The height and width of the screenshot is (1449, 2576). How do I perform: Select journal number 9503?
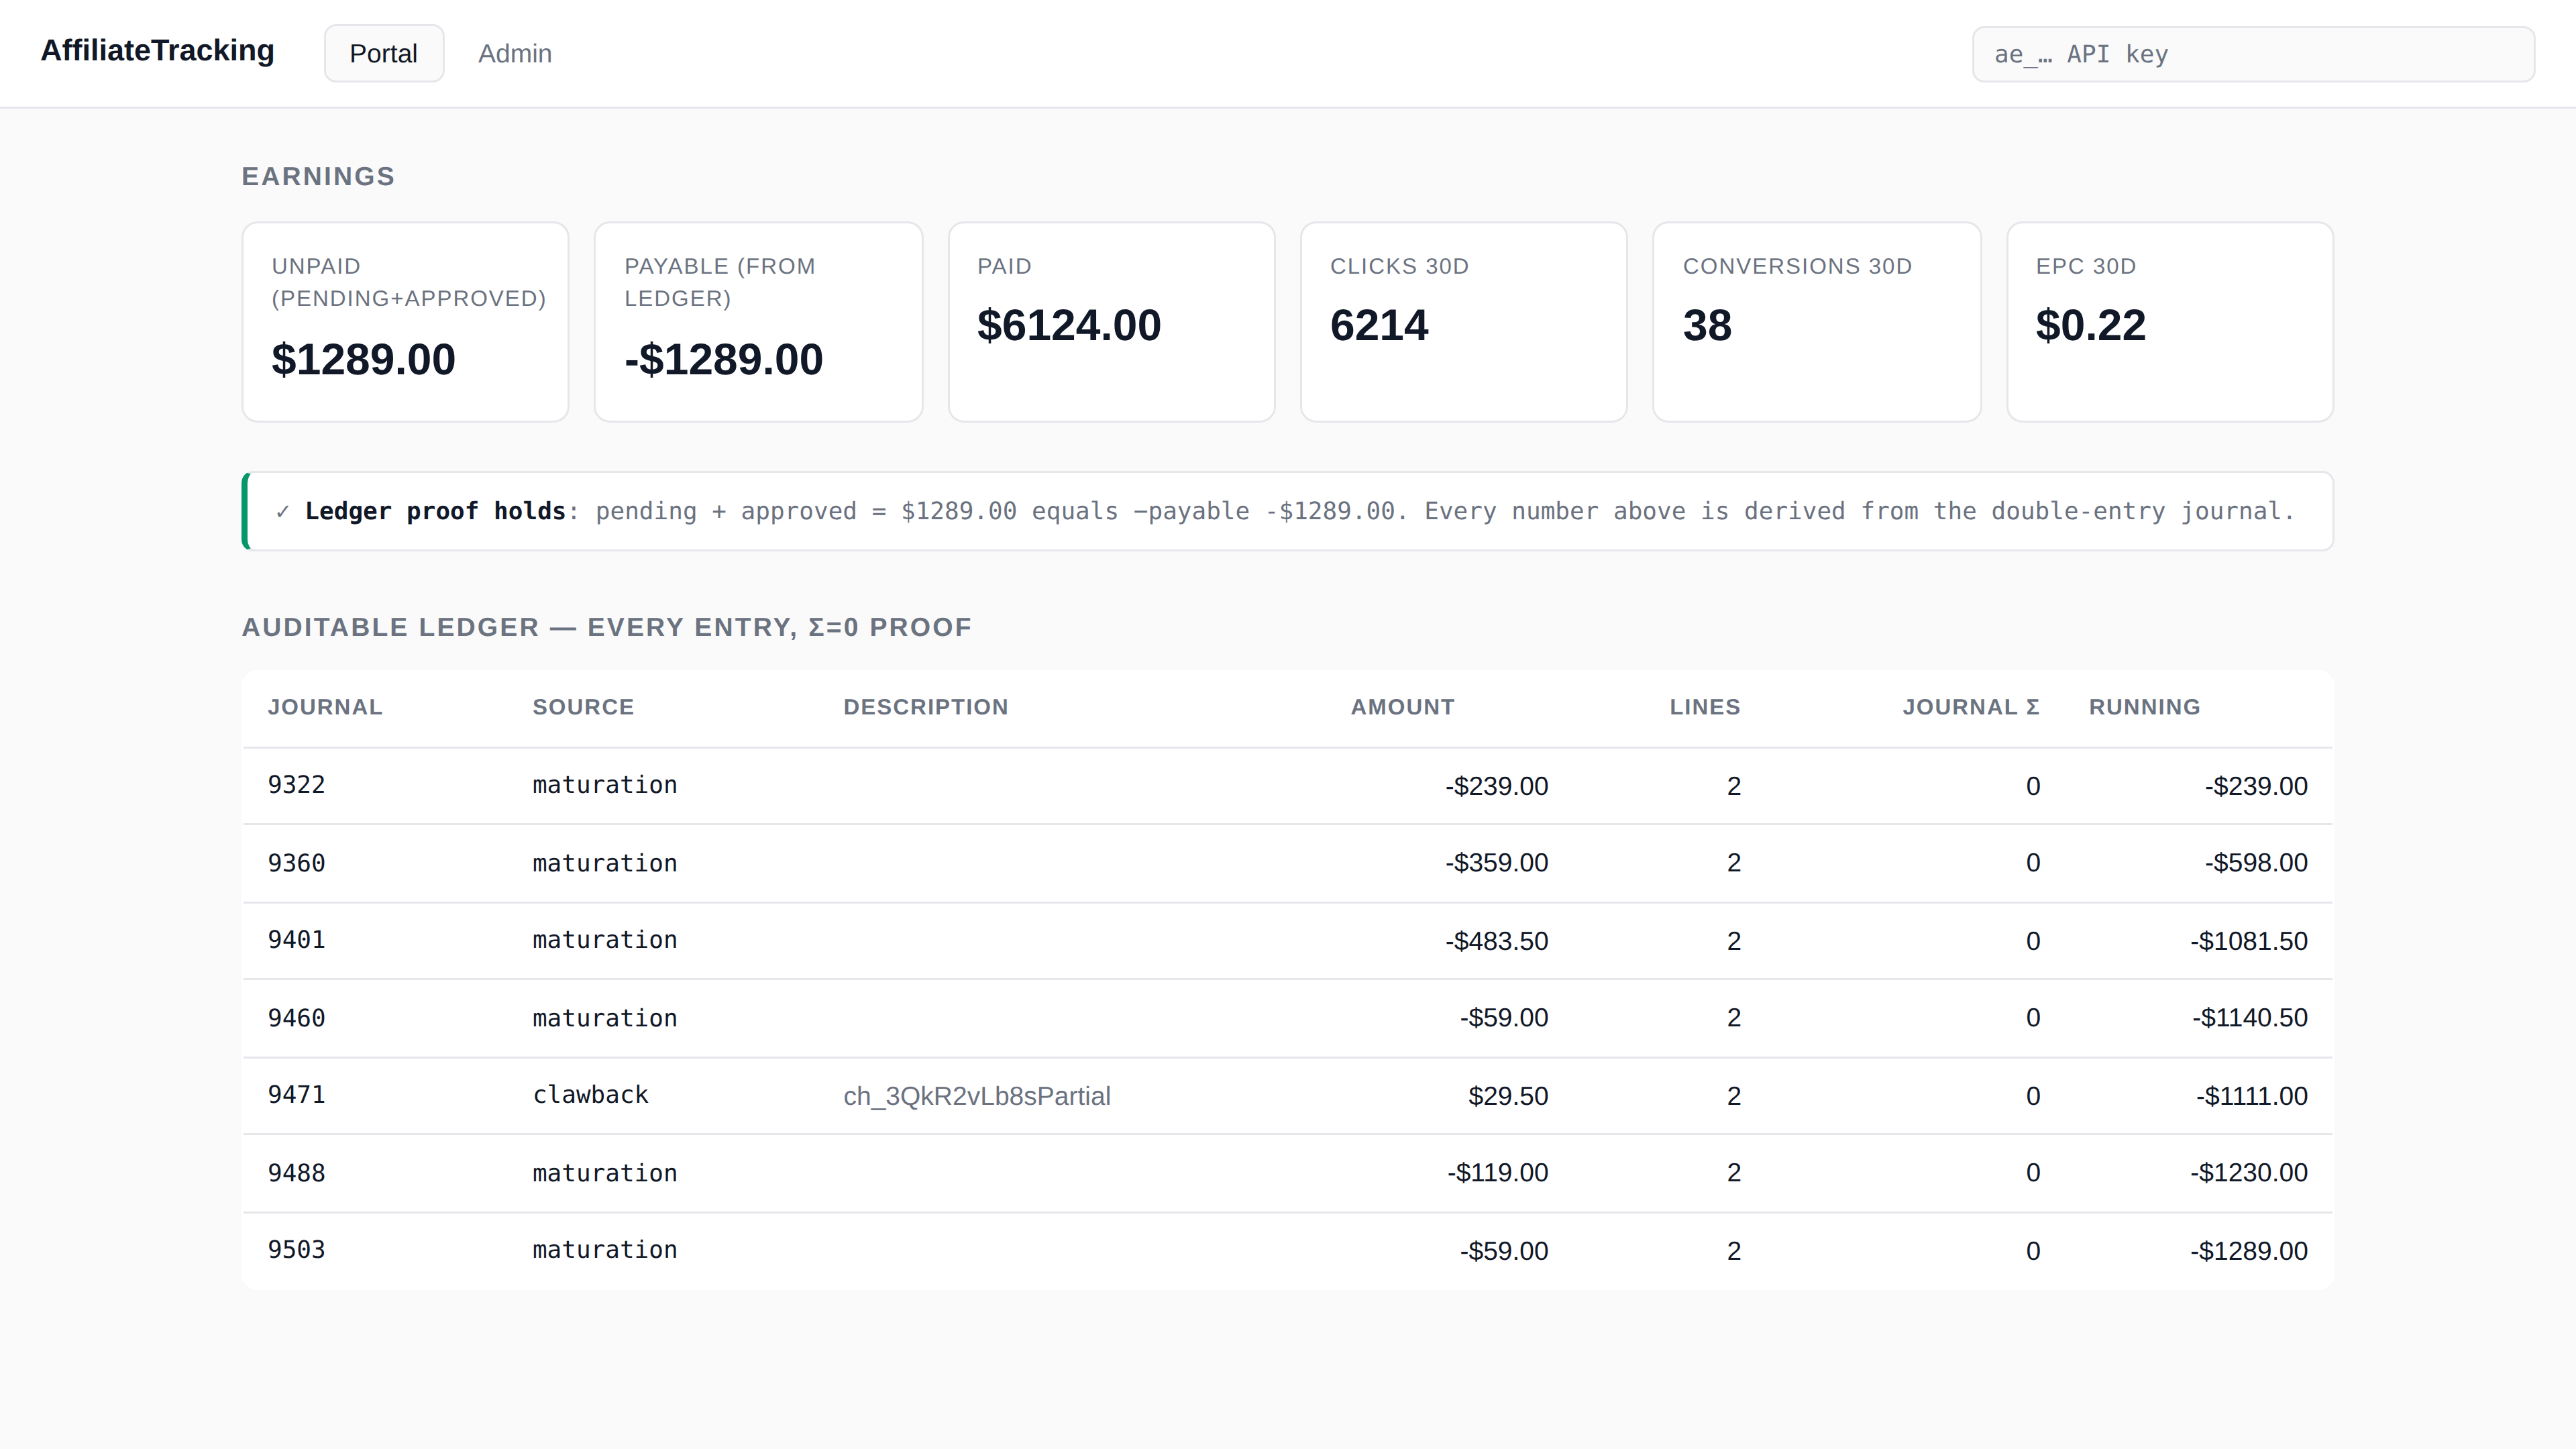pyautogui.click(x=296, y=1250)
